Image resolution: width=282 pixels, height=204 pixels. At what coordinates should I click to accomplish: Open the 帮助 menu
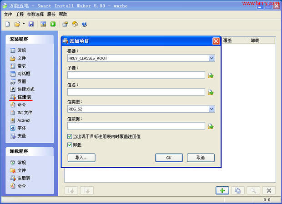63,15
